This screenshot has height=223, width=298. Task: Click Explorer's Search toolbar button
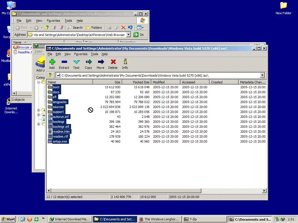pyautogui.click(x=75, y=28)
